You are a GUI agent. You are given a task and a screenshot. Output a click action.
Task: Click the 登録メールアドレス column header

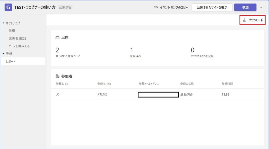[x=149, y=84]
